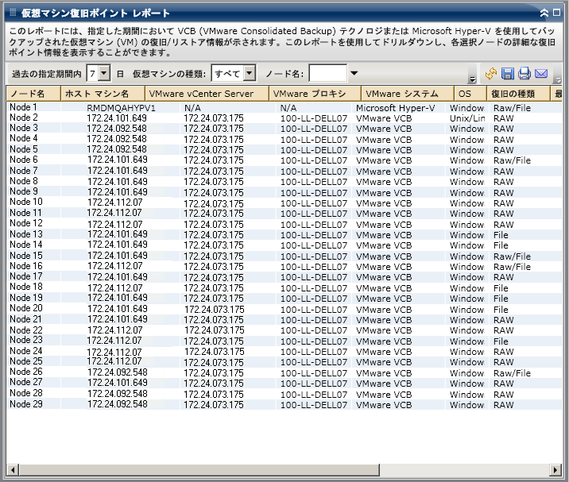Image resolution: width=569 pixels, height=482 pixels.
Task: Click the print report icon
Action: point(524,74)
